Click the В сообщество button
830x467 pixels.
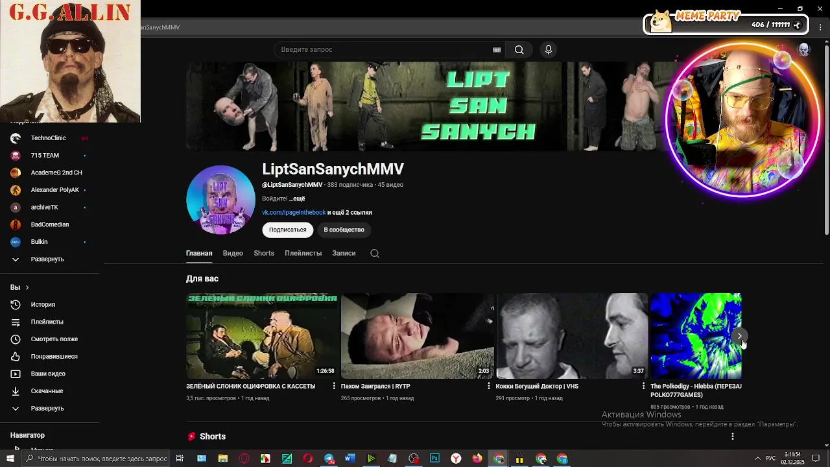coord(344,230)
